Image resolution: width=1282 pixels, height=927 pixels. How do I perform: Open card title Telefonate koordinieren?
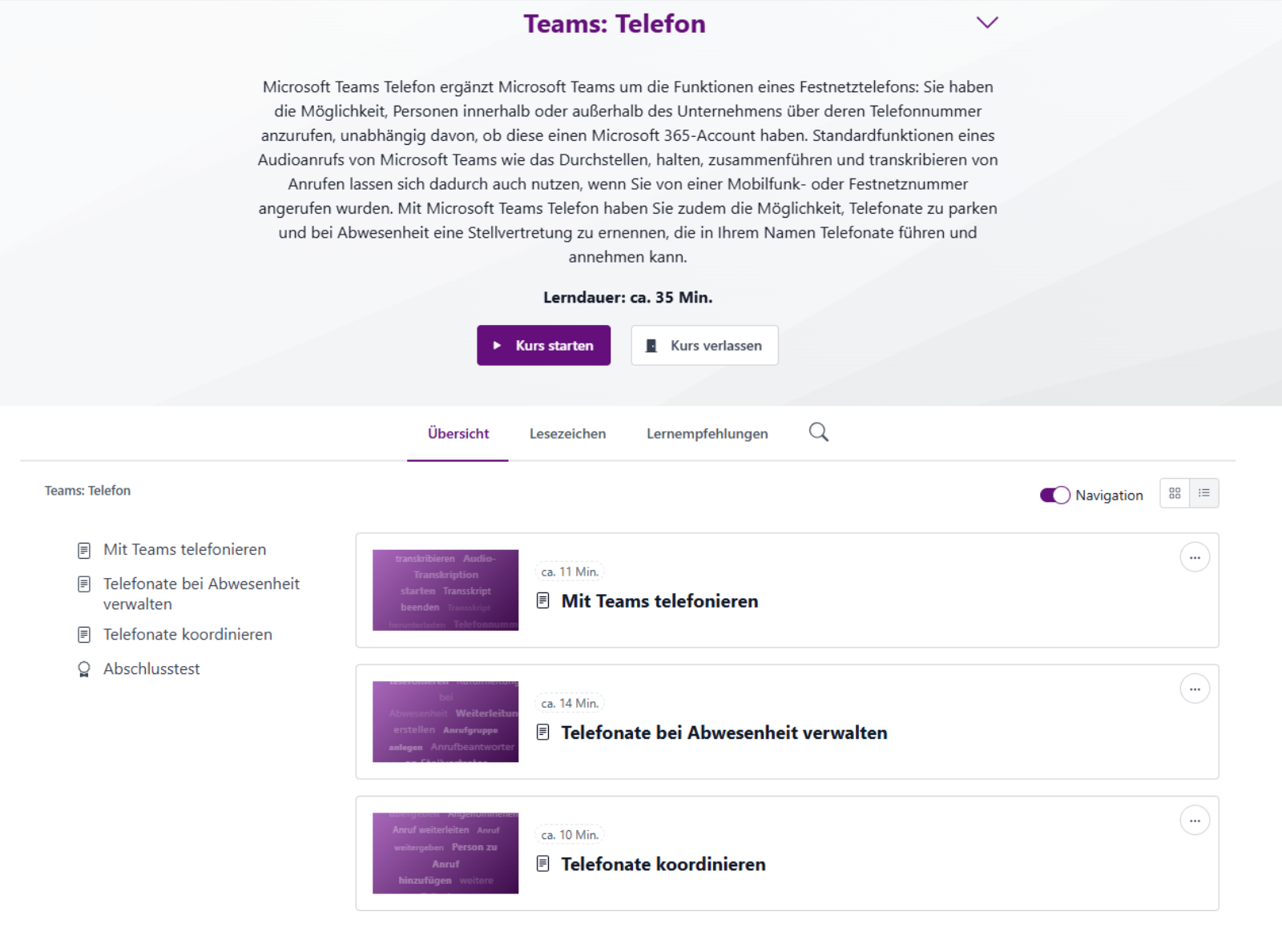pos(663,864)
